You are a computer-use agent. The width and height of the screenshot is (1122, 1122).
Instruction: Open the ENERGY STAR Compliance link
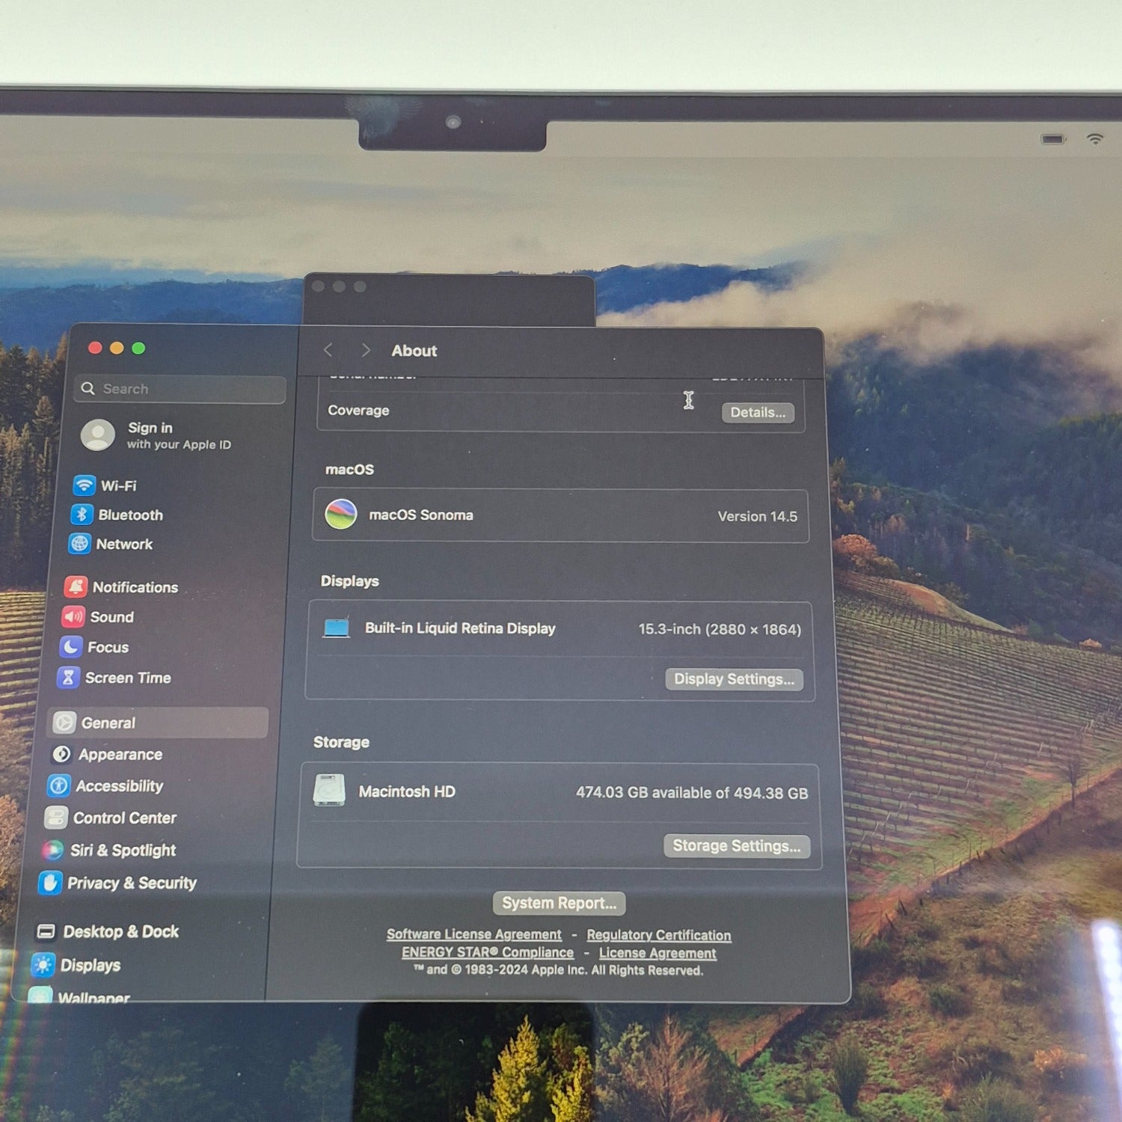(x=488, y=952)
